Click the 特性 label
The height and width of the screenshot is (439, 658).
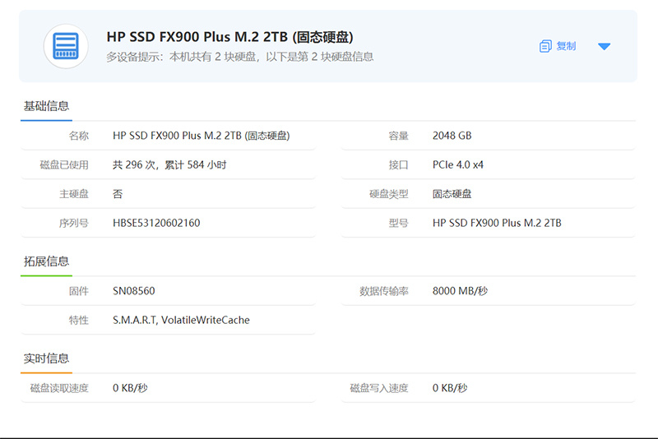click(79, 321)
